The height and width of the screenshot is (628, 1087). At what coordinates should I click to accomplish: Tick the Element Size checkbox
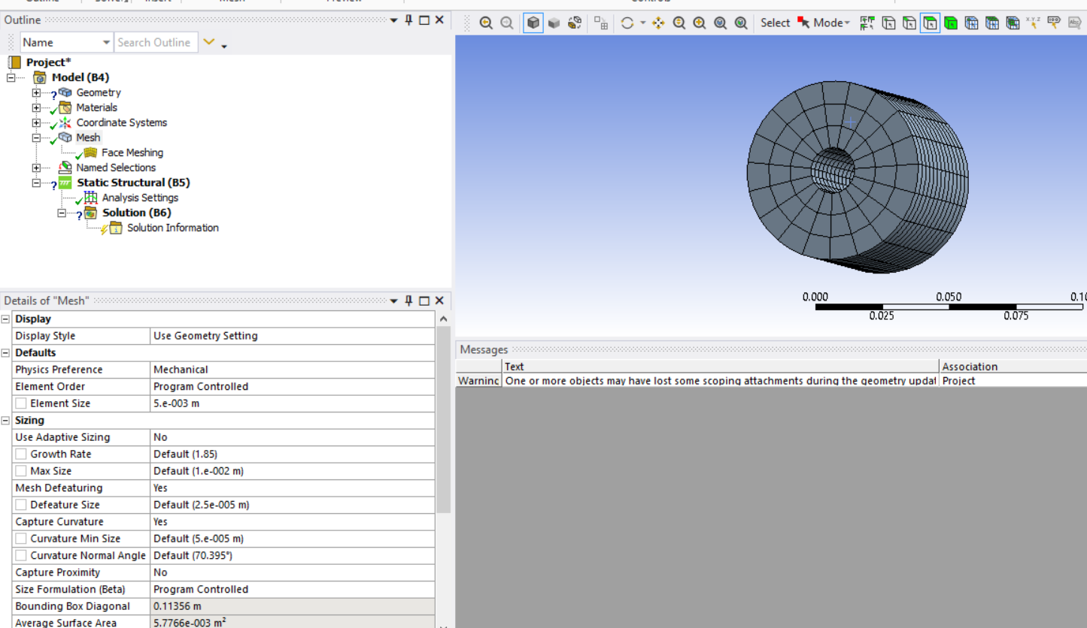coord(21,403)
